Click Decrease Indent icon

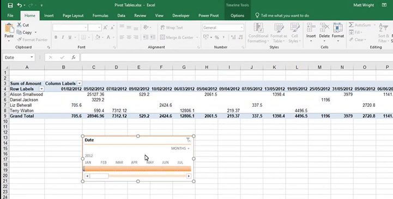point(146,37)
